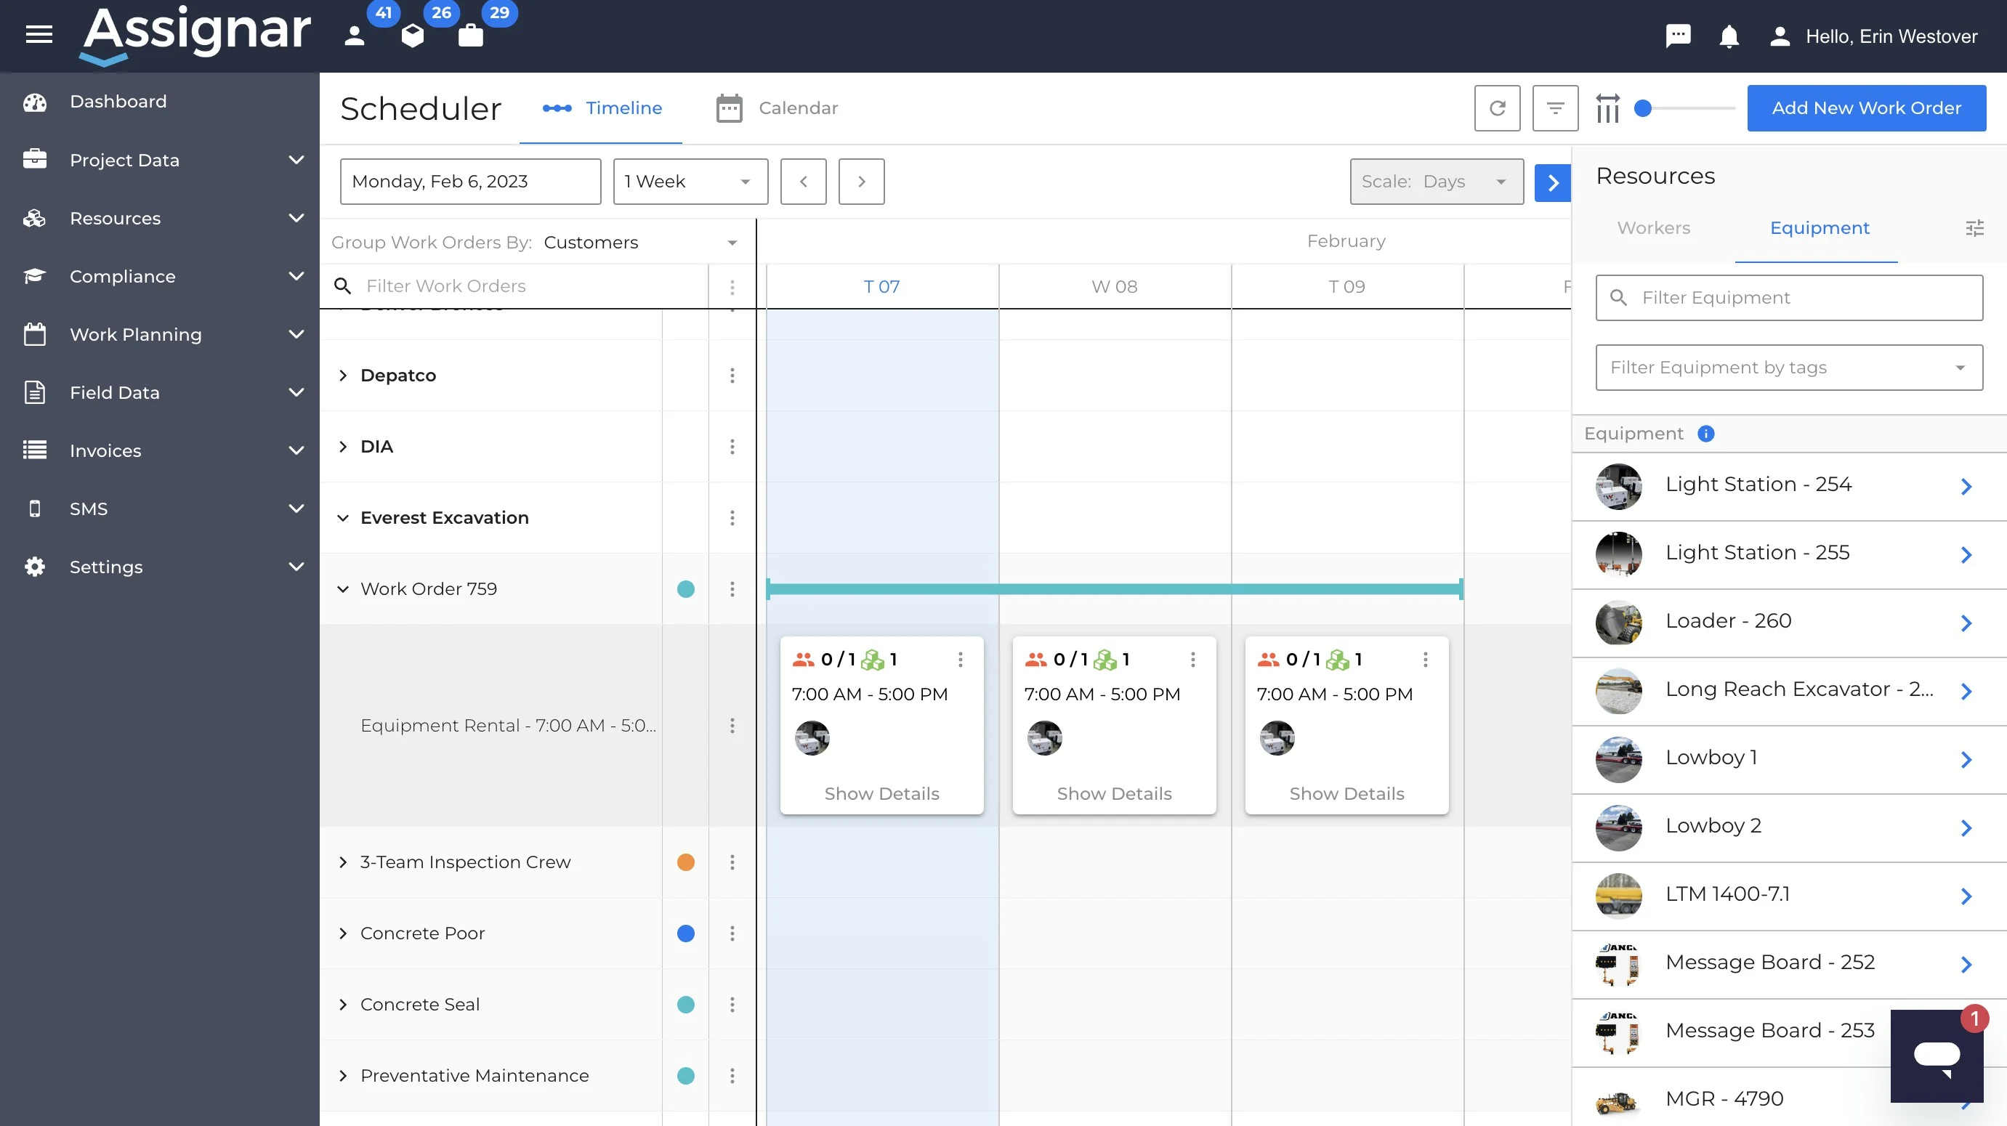The width and height of the screenshot is (2007, 1126).
Task: Open options menu for Depatco row
Action: 732,376
